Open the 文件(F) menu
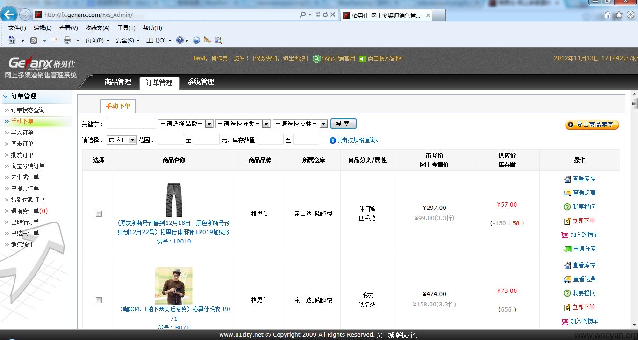The height and width of the screenshot is (340, 638). pyautogui.click(x=17, y=28)
